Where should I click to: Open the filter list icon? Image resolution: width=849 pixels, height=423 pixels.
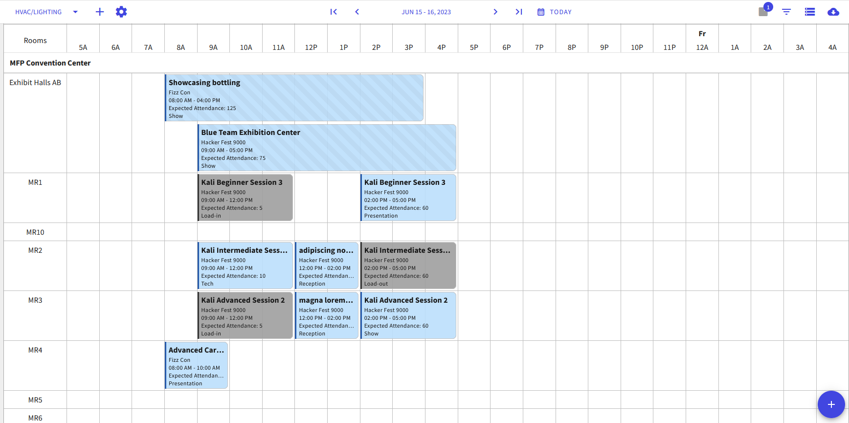click(786, 12)
